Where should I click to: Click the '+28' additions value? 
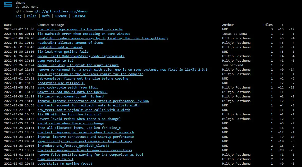click(281, 150)
